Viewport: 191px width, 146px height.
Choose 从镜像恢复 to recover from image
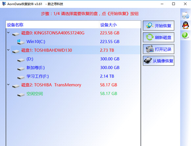[158, 61]
